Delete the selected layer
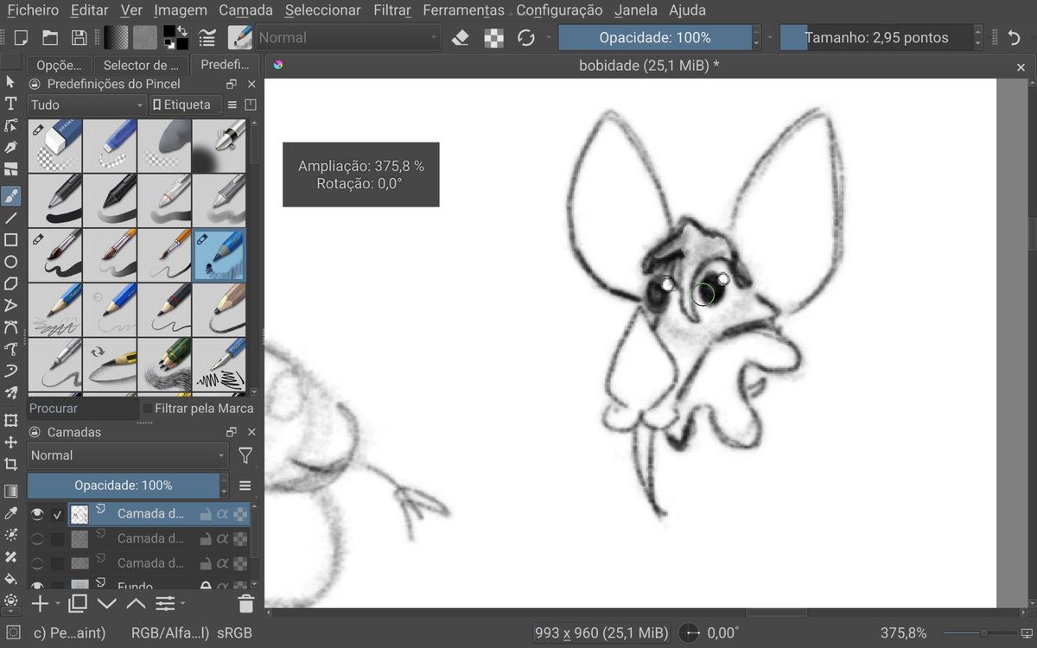Screen dimensions: 1037x648 click(x=246, y=603)
